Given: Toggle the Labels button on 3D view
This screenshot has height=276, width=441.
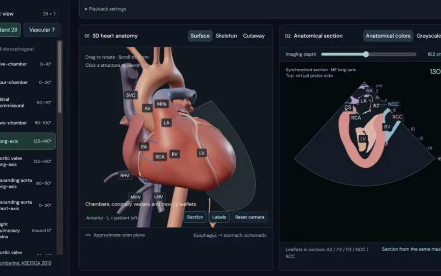Looking at the screenshot, I should 219,217.
